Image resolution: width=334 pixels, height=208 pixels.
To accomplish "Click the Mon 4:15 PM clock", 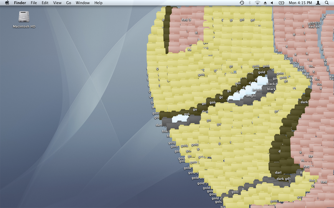I will pyautogui.click(x=300, y=3).
